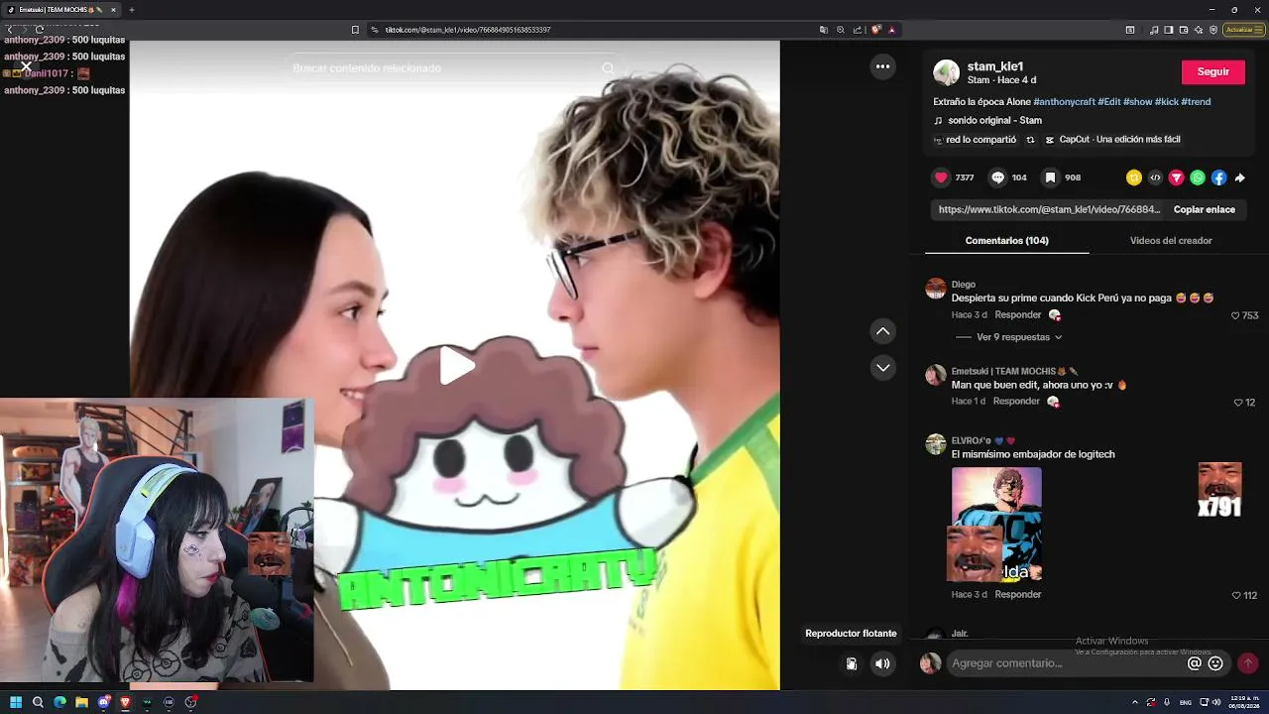
Task: Reply to Diego's comment
Action: tap(1018, 315)
